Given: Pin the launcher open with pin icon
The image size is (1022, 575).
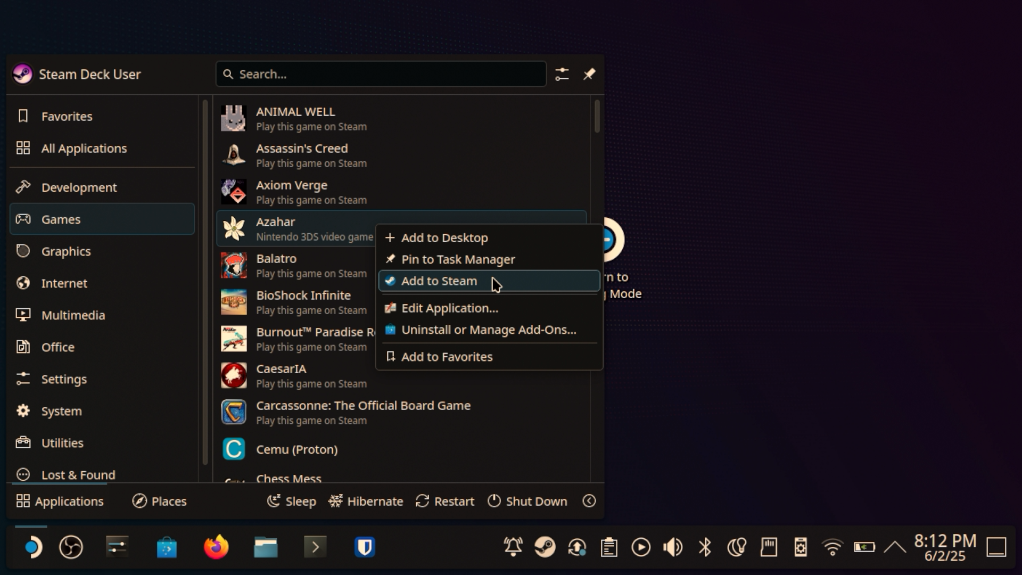Looking at the screenshot, I should coord(589,74).
